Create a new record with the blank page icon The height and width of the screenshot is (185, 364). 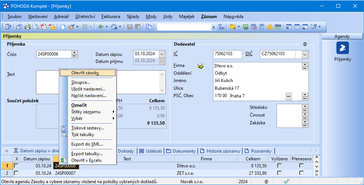pos(63,27)
